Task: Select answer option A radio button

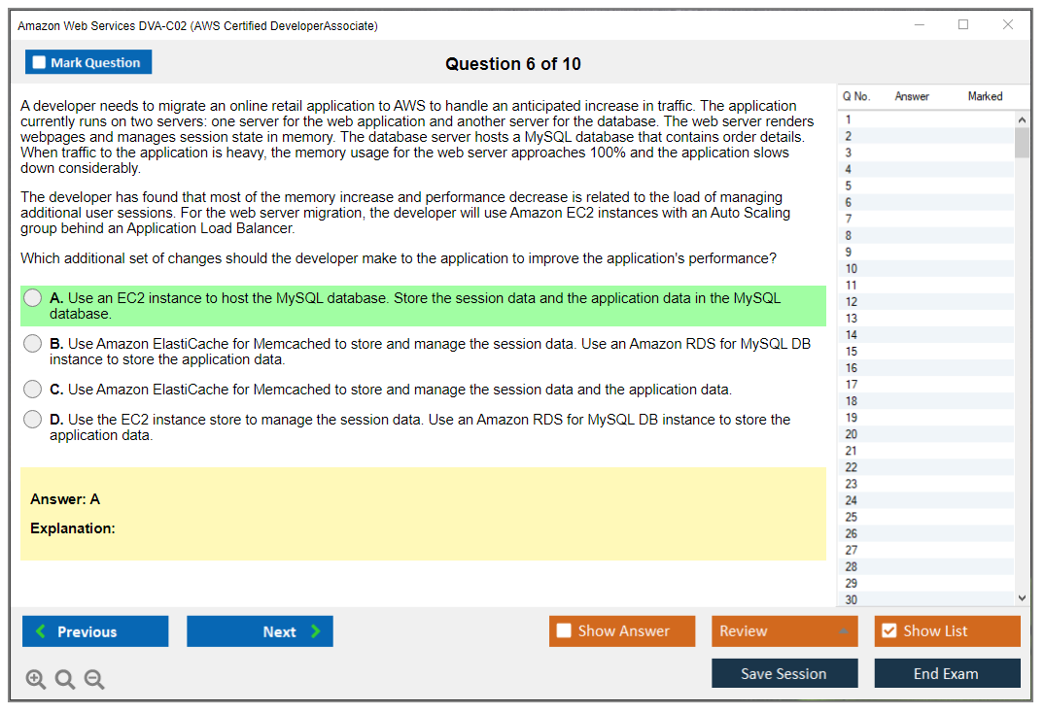Action: point(33,298)
